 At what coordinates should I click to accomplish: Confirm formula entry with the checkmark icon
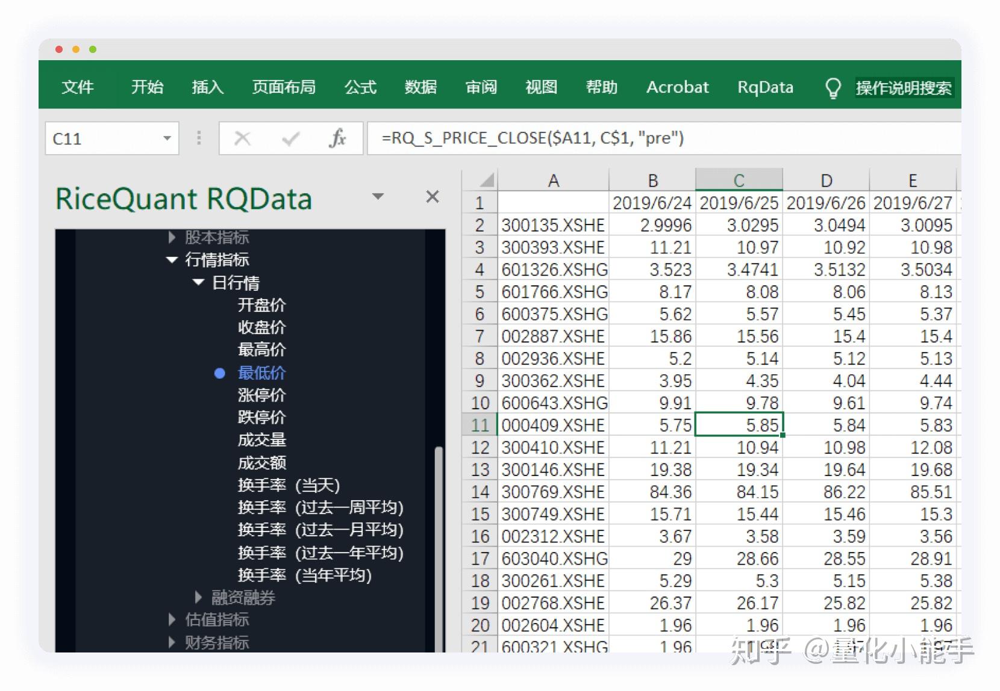point(291,138)
